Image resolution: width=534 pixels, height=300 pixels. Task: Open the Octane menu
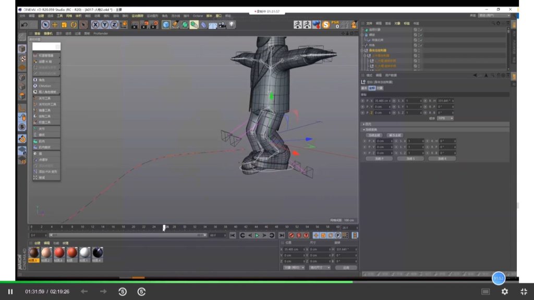pyautogui.click(x=198, y=16)
